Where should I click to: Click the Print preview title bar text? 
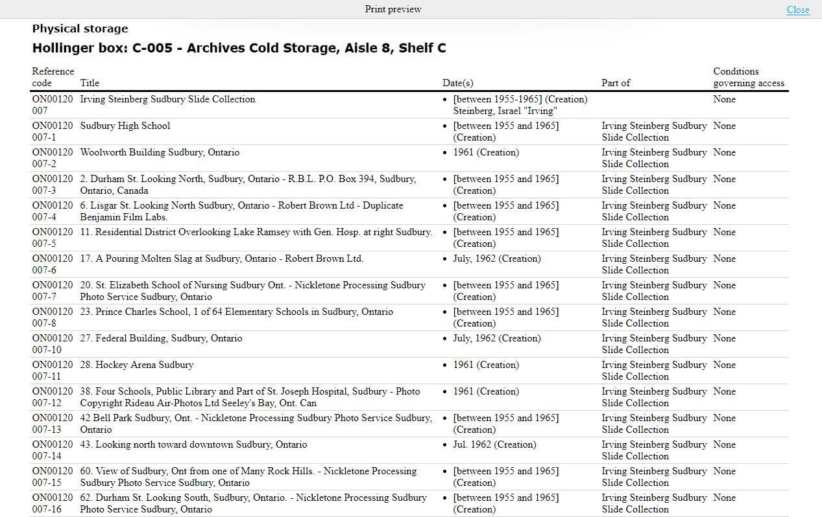[393, 9]
